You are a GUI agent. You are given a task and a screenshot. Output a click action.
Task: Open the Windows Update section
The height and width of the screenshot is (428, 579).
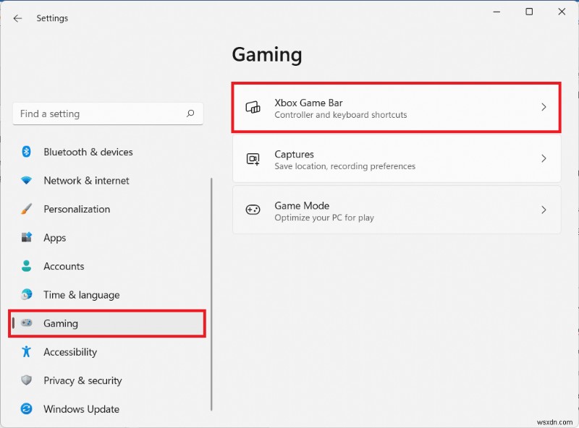coord(81,409)
